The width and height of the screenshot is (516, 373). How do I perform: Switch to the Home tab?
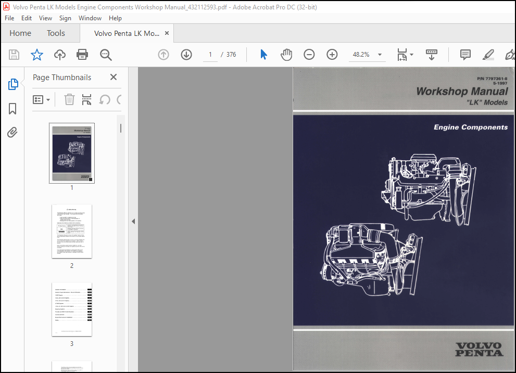point(20,33)
